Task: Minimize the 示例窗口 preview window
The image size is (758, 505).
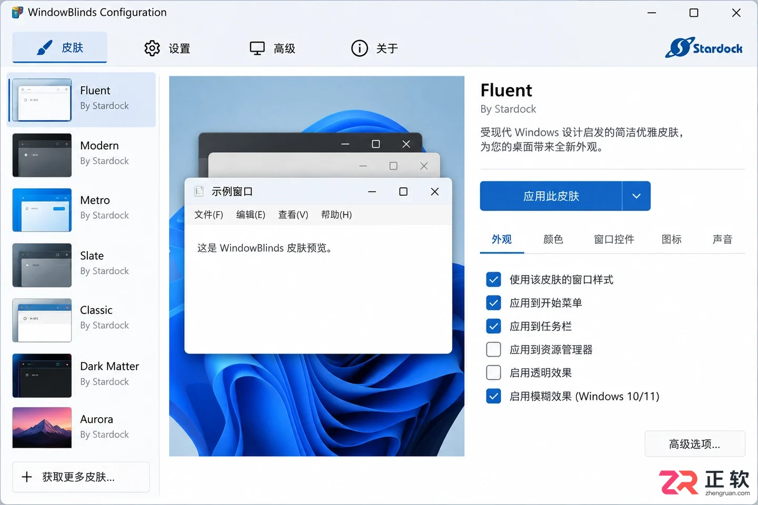Action: (x=372, y=191)
